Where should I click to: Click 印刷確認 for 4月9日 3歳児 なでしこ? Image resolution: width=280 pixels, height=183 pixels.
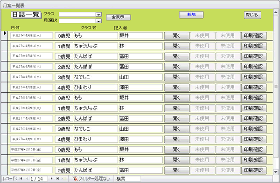(x=254, y=129)
